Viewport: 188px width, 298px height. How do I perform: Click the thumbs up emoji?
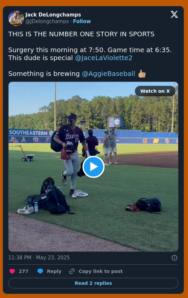click(x=142, y=74)
